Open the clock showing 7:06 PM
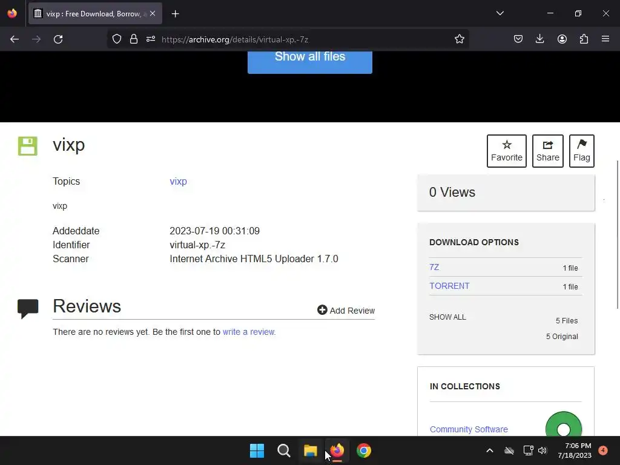The height and width of the screenshot is (465, 620). tap(575, 450)
